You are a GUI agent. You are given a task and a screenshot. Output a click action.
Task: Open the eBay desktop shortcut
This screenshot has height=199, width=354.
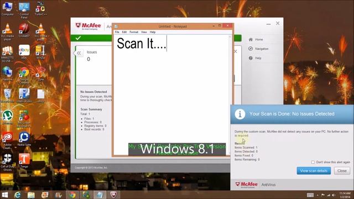[x=24, y=51]
